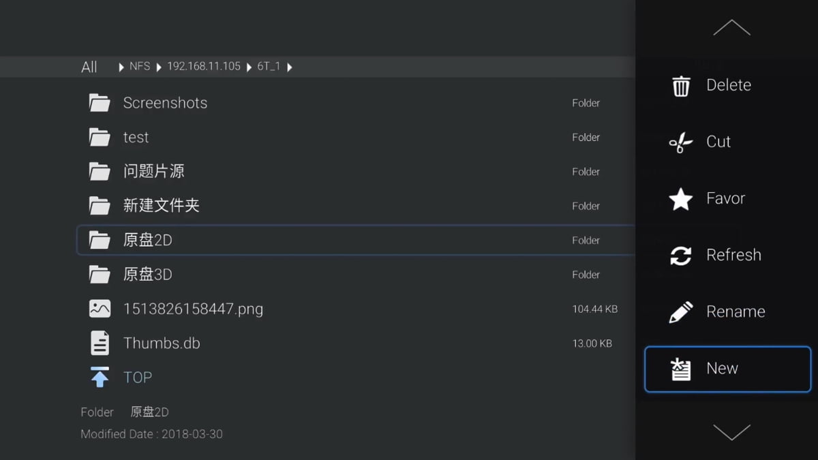The height and width of the screenshot is (460, 818).
Task: Select Delete from the context menu
Action: tap(727, 85)
